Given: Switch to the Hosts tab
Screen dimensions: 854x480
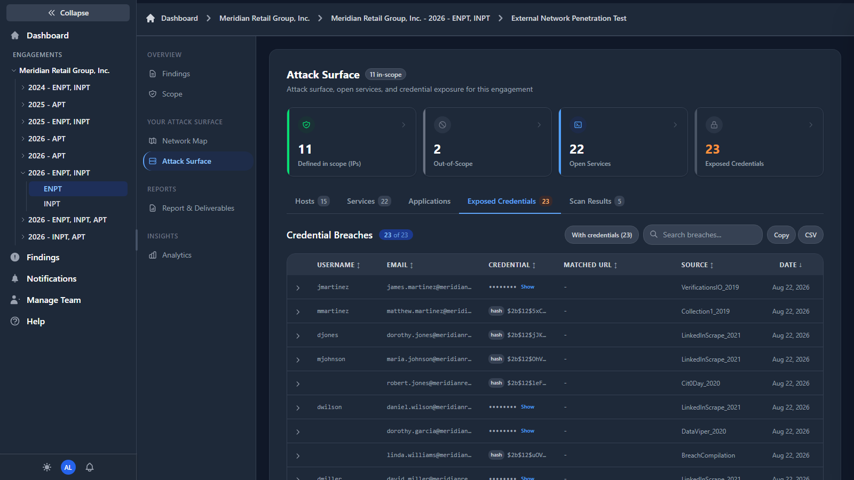Looking at the screenshot, I should tap(312, 201).
